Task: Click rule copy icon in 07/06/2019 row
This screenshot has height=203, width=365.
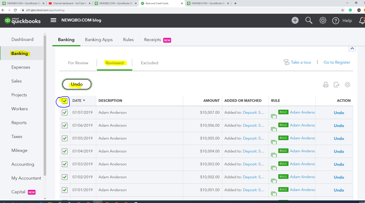Action: (x=274, y=129)
